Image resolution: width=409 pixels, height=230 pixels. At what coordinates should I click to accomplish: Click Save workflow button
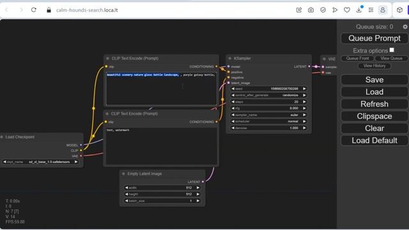click(x=374, y=80)
